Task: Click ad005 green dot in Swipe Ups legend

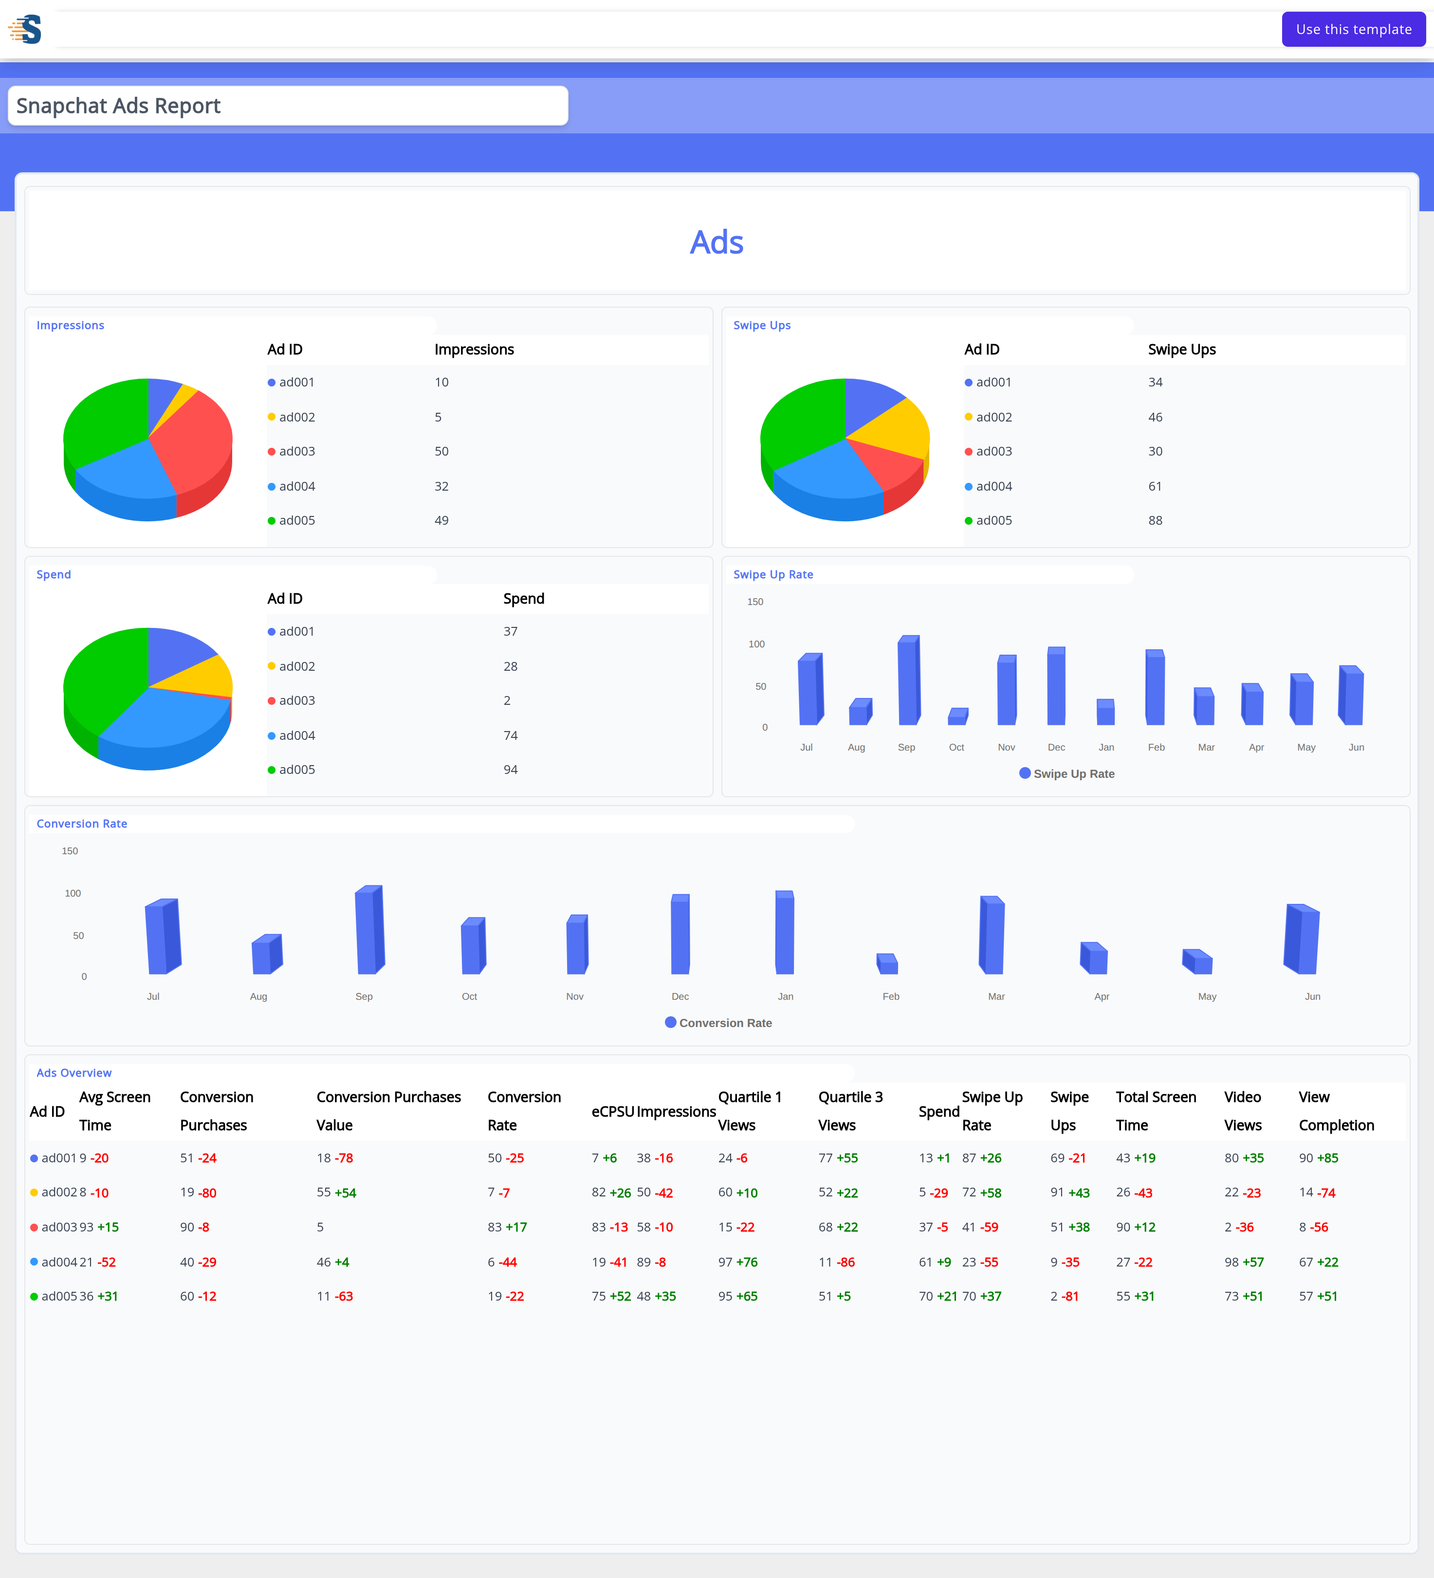Action: coord(968,520)
